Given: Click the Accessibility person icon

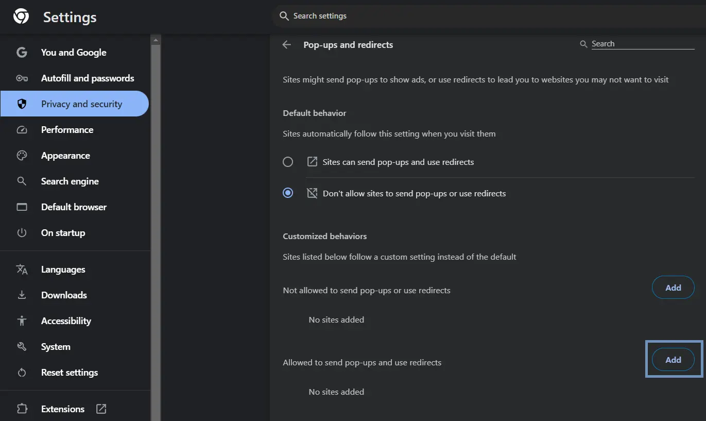Looking at the screenshot, I should pyautogui.click(x=22, y=321).
